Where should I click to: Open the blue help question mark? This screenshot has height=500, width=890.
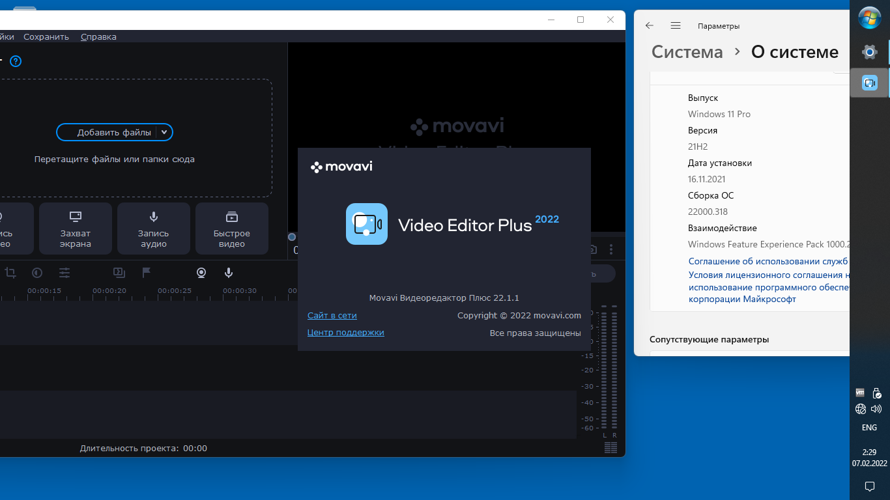[16, 62]
